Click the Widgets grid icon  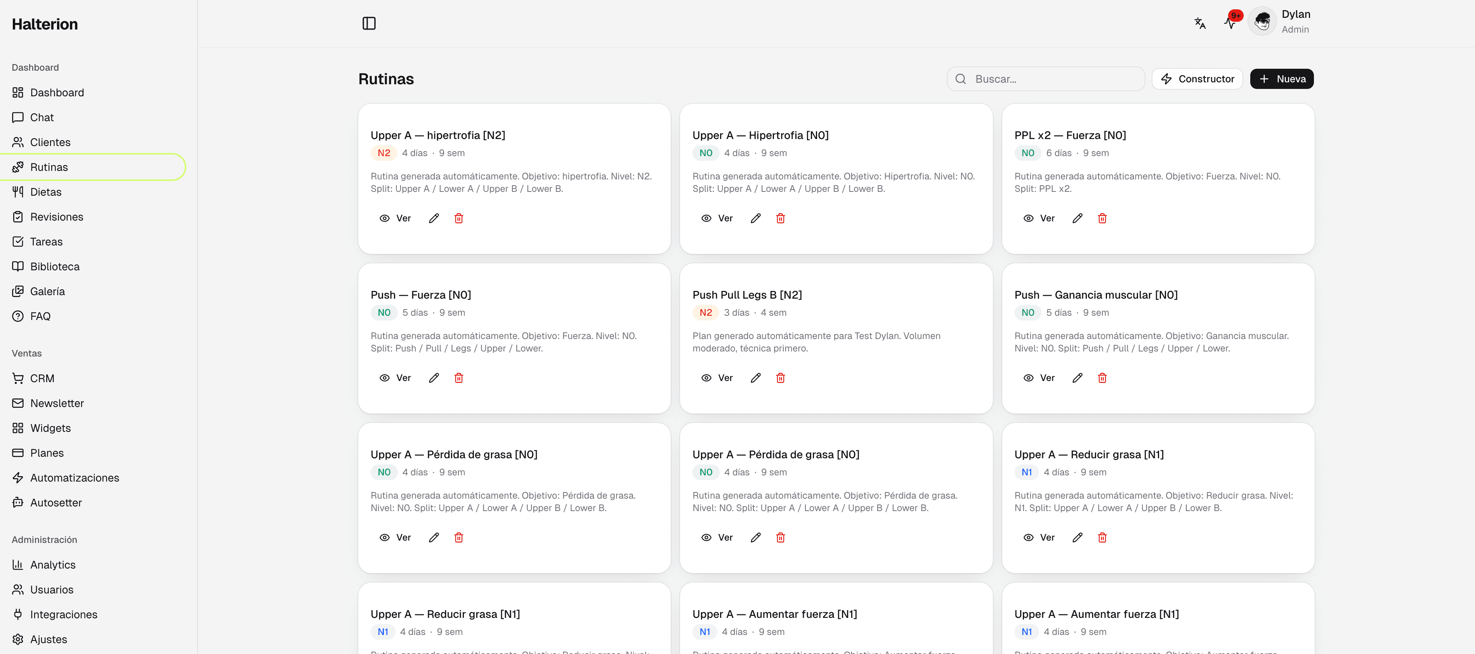coord(18,428)
